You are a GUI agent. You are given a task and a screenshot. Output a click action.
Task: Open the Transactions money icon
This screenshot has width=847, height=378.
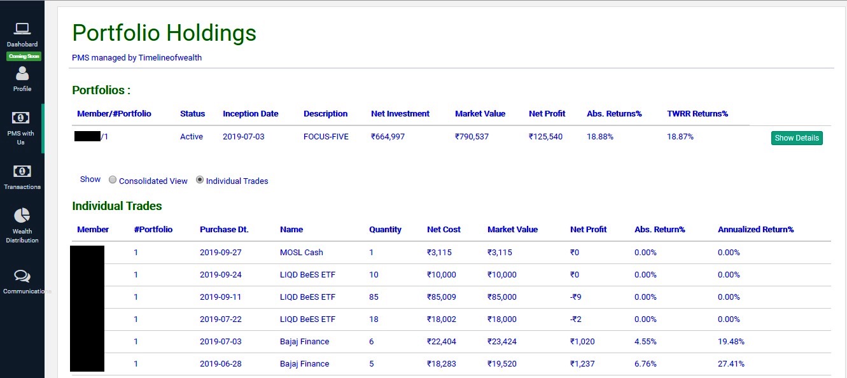pos(22,171)
